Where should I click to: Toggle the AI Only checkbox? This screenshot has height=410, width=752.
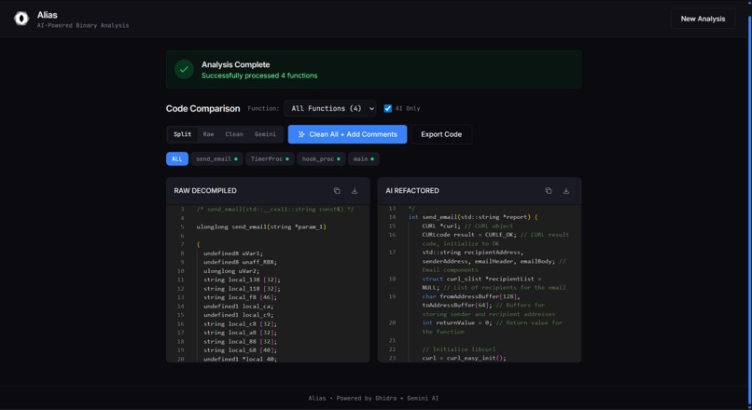387,108
